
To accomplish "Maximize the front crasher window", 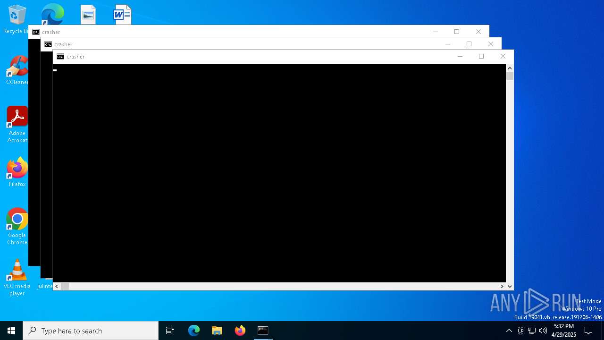I will [x=481, y=57].
